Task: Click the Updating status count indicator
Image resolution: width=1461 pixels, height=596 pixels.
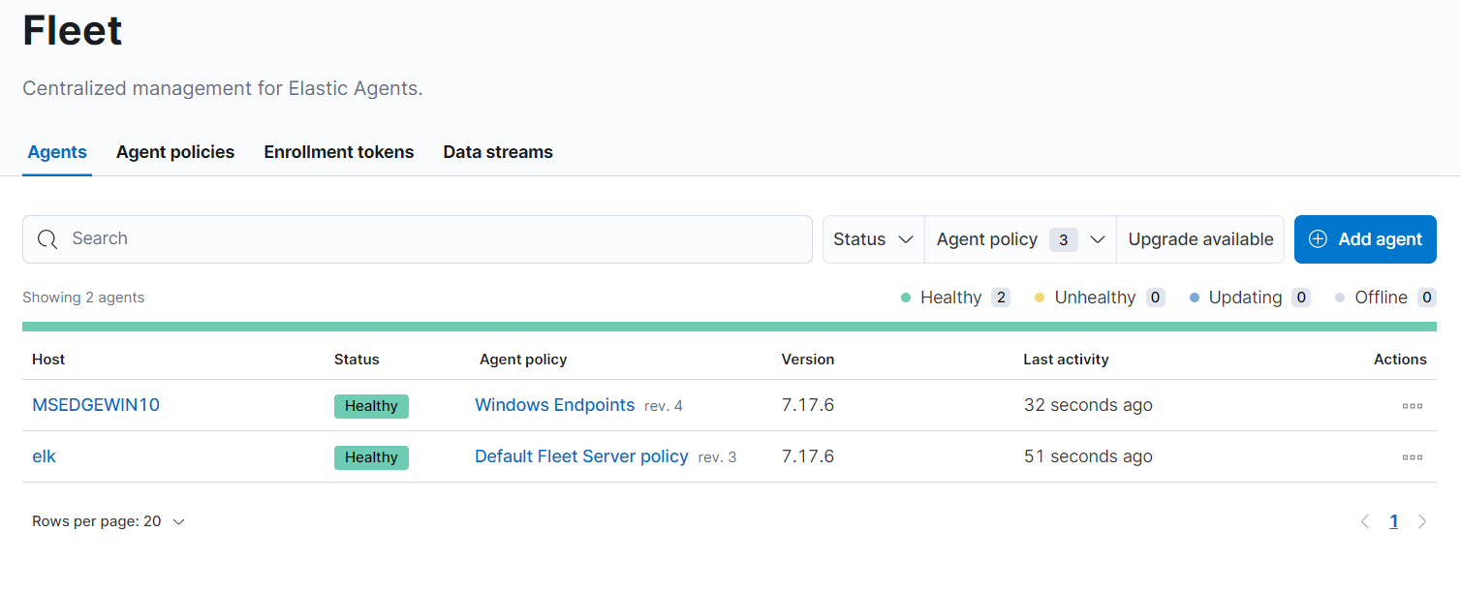Action: coord(1250,298)
